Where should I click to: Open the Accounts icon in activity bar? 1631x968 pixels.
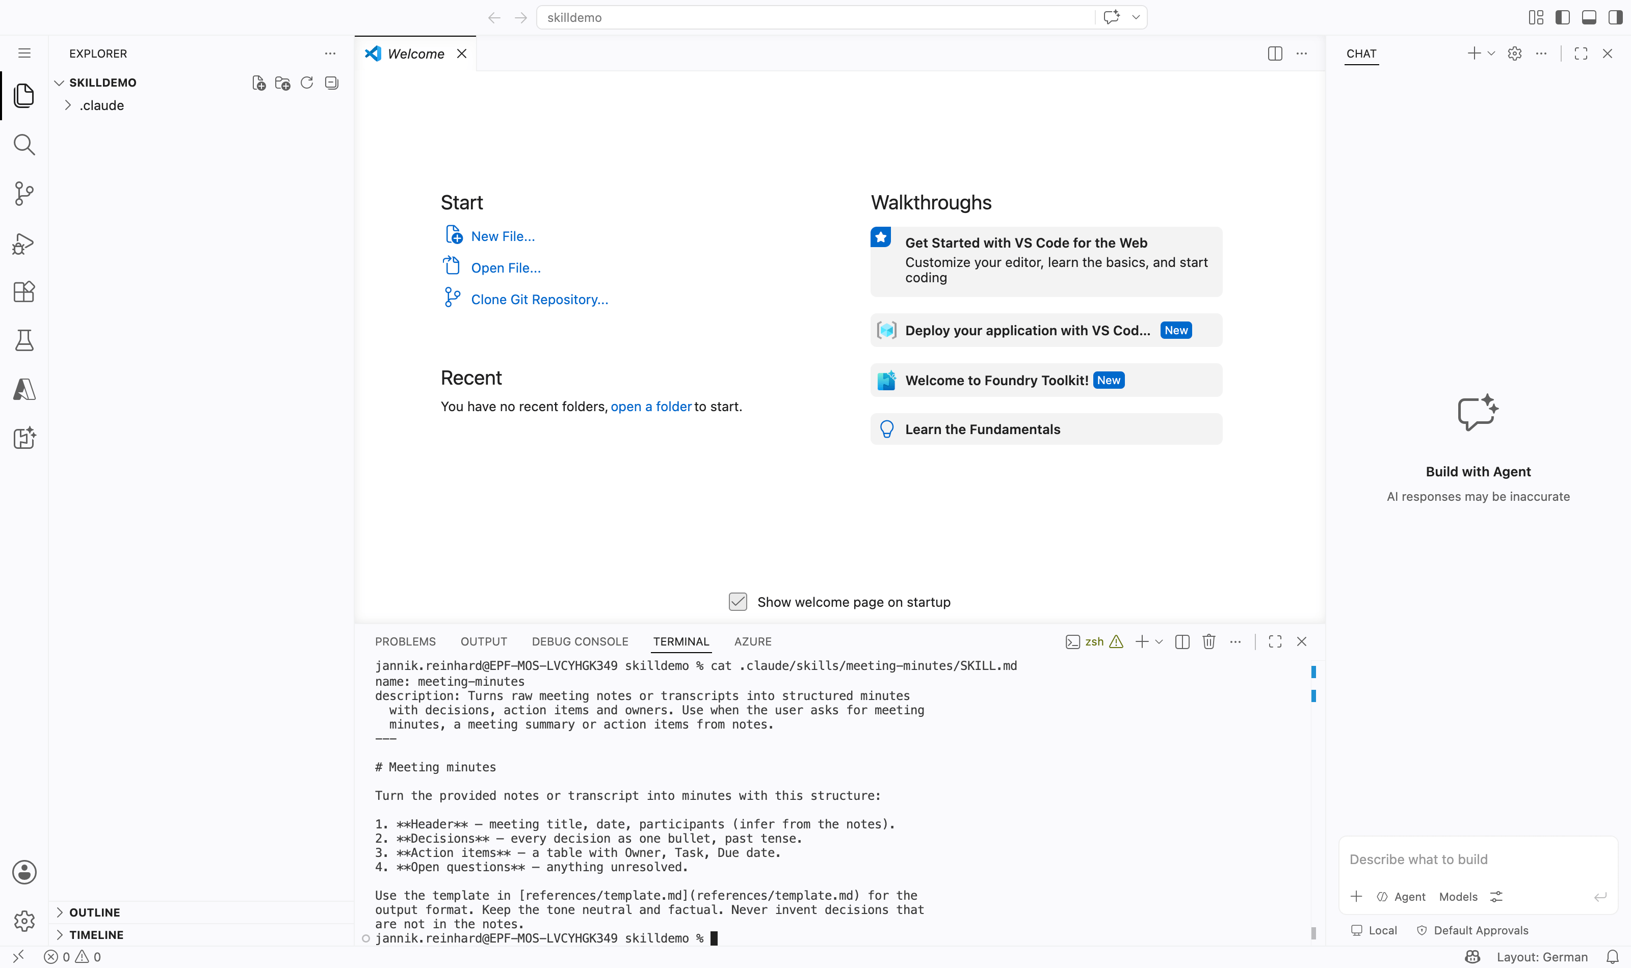tap(24, 872)
